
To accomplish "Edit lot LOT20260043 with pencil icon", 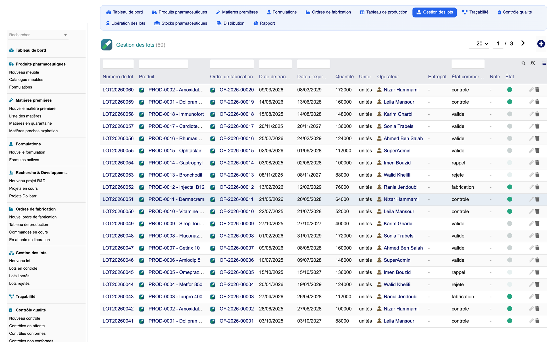I will click(531, 297).
